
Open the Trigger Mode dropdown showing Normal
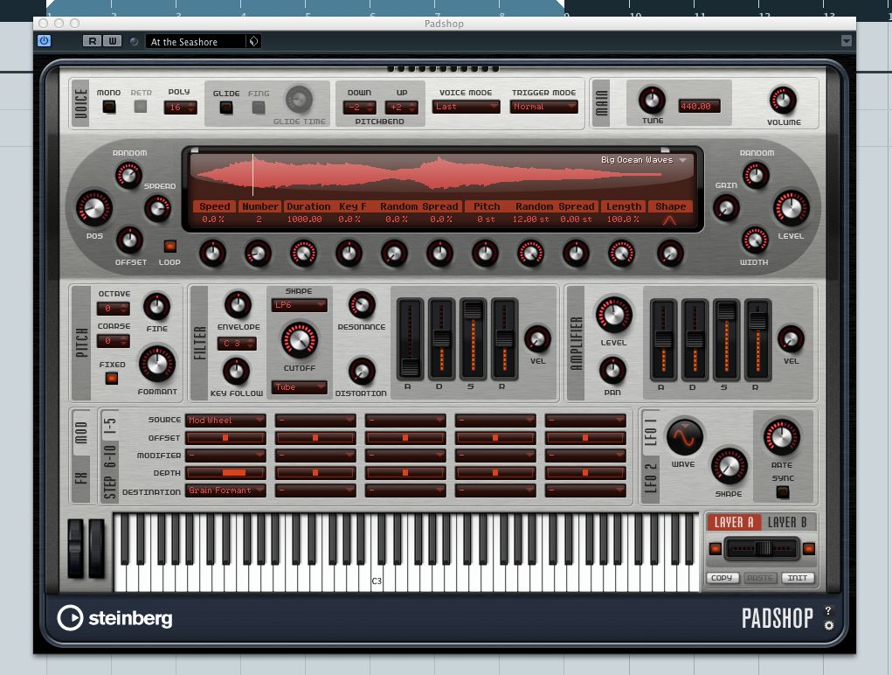pos(543,107)
